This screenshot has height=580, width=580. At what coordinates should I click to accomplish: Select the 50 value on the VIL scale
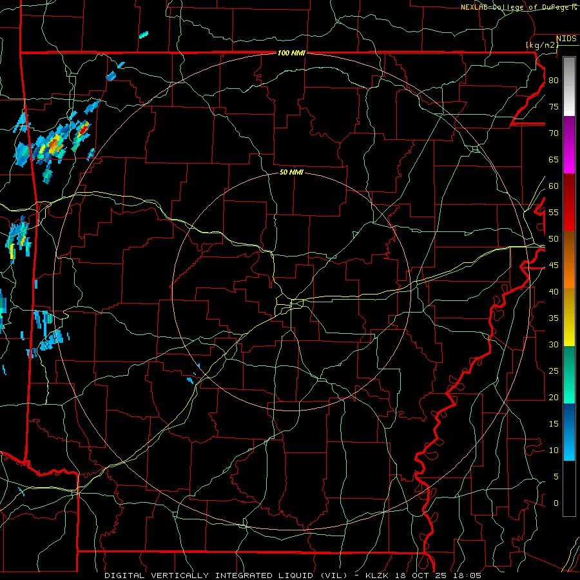click(554, 239)
